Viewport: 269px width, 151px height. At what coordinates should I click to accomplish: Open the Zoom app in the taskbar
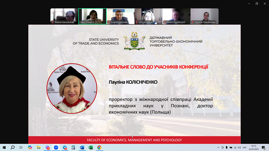[x=56, y=148]
